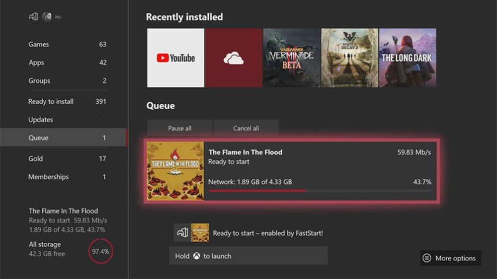Click Ready to start FastStart notification text
497x279 pixels.
(268, 233)
